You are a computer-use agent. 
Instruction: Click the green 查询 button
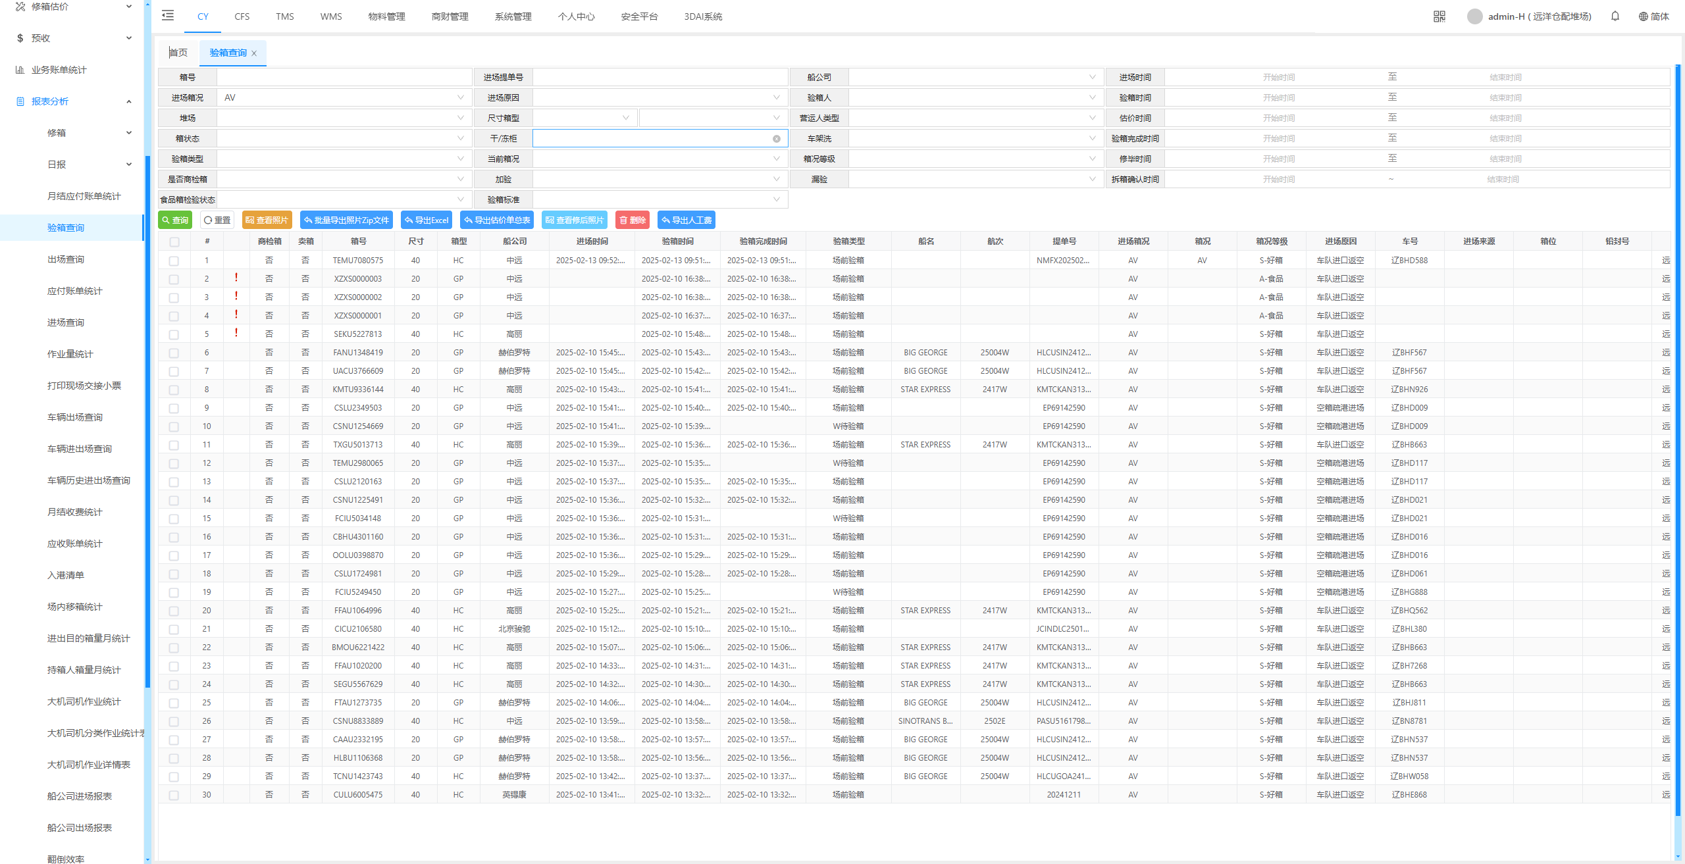174,220
